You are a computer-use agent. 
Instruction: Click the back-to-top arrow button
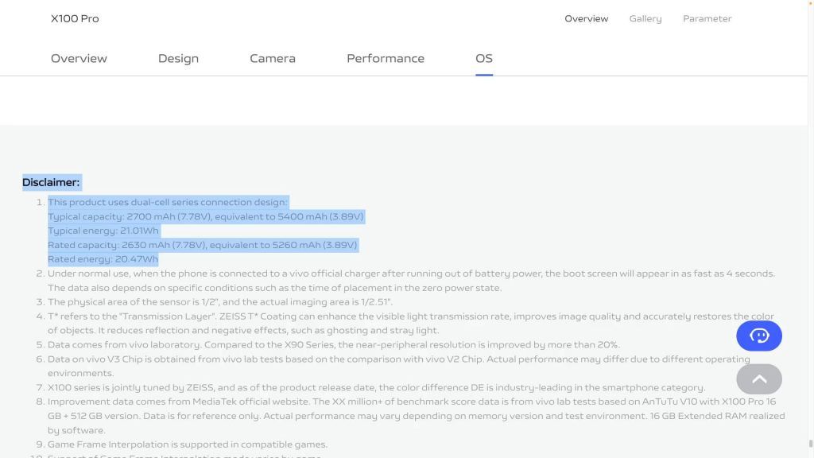pyautogui.click(x=759, y=379)
